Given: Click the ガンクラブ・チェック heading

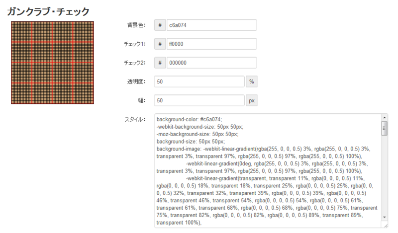Looking at the screenshot, I should tap(48, 11).
